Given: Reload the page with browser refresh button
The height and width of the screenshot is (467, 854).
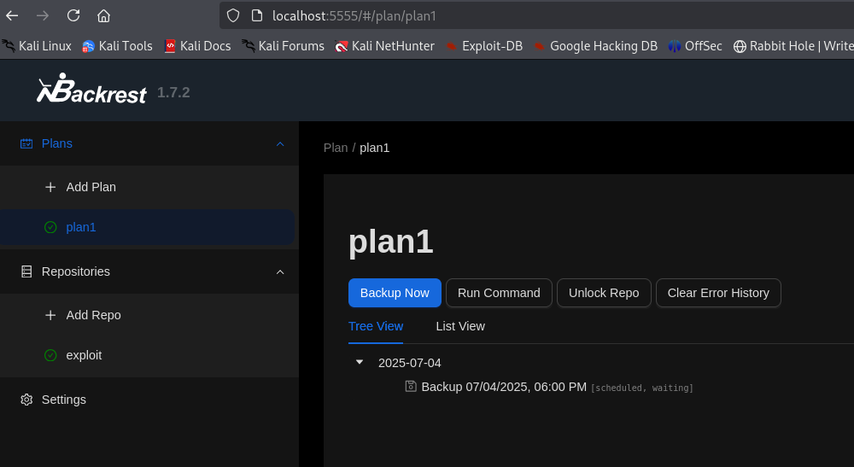Looking at the screenshot, I should click(73, 15).
